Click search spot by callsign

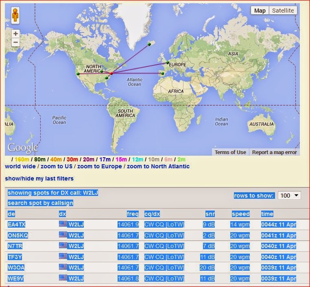tap(40, 203)
